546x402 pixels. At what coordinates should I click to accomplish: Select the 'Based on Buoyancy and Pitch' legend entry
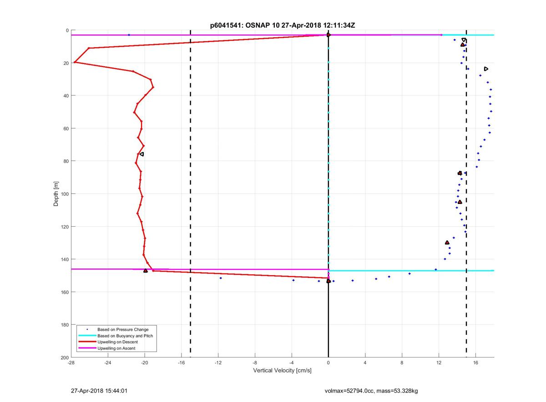point(125,336)
